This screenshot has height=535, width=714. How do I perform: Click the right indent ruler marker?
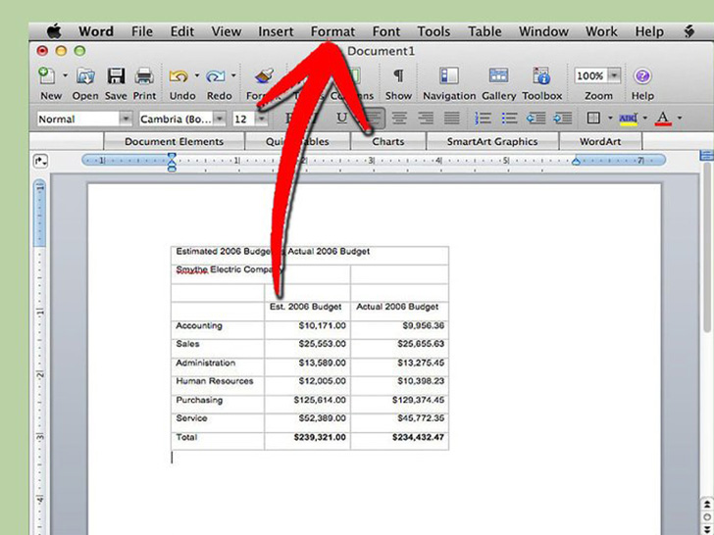pos(576,161)
